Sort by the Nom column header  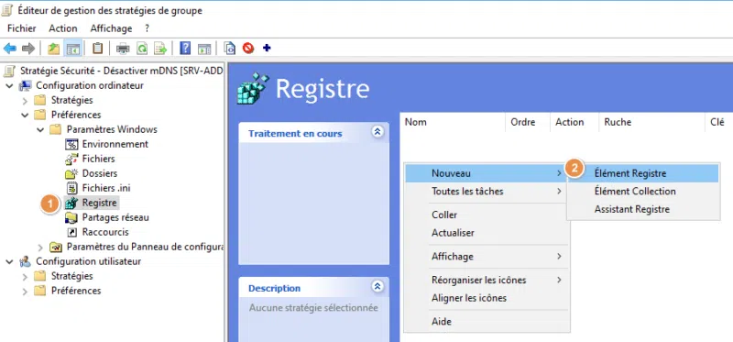(453, 122)
